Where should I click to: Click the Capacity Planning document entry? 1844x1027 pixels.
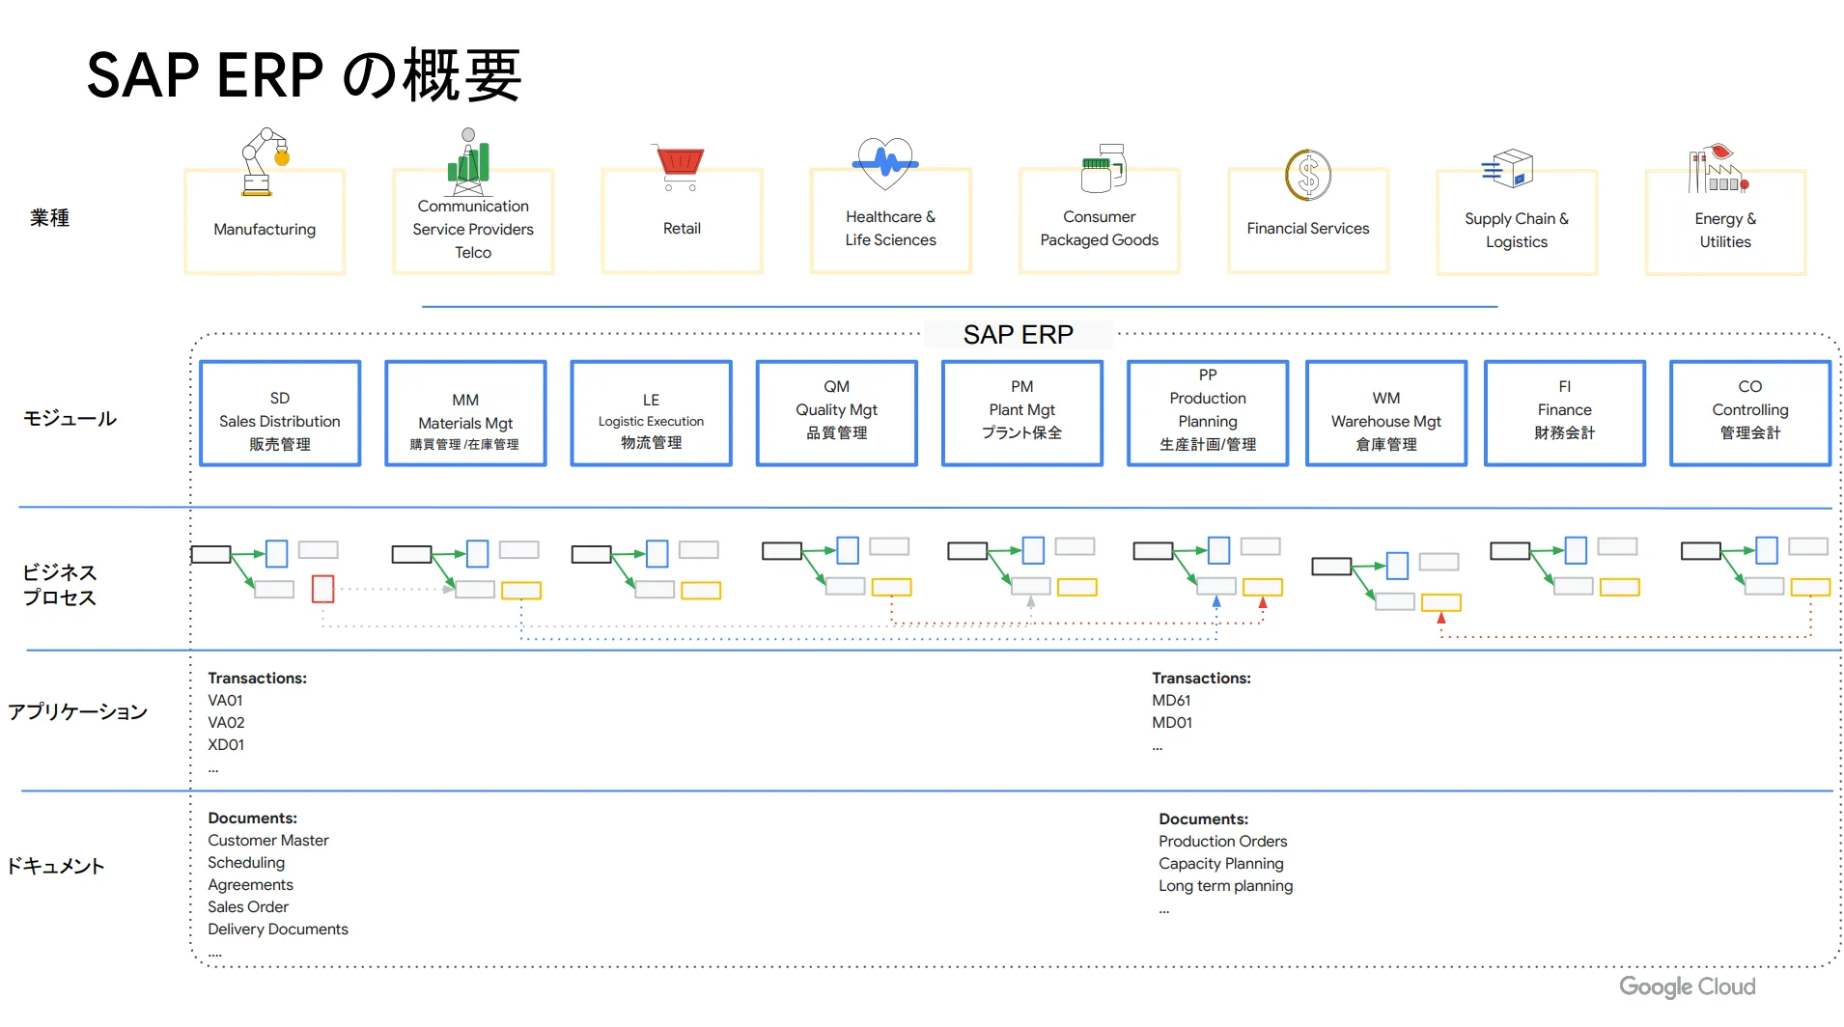coord(1221,863)
